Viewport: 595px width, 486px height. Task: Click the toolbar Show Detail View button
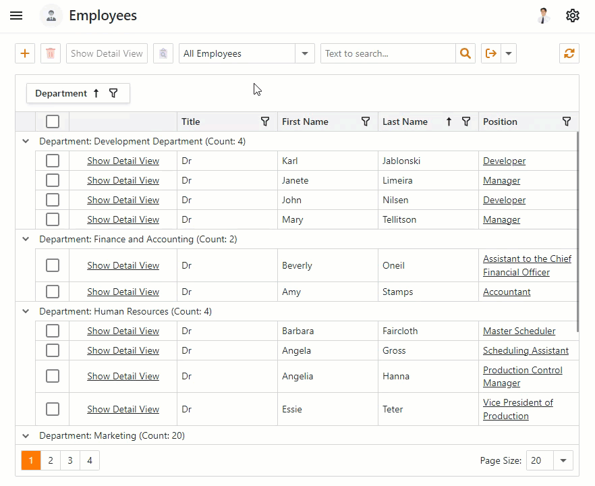click(x=107, y=53)
